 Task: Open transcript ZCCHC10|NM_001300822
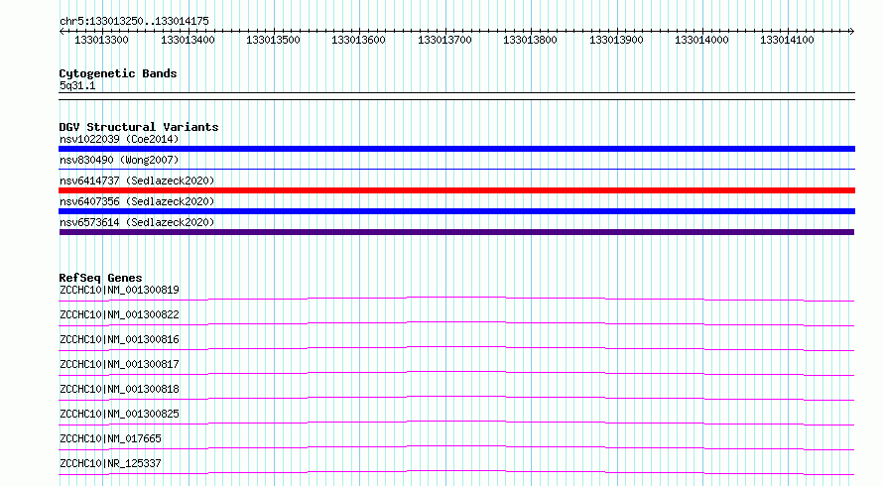(119, 314)
